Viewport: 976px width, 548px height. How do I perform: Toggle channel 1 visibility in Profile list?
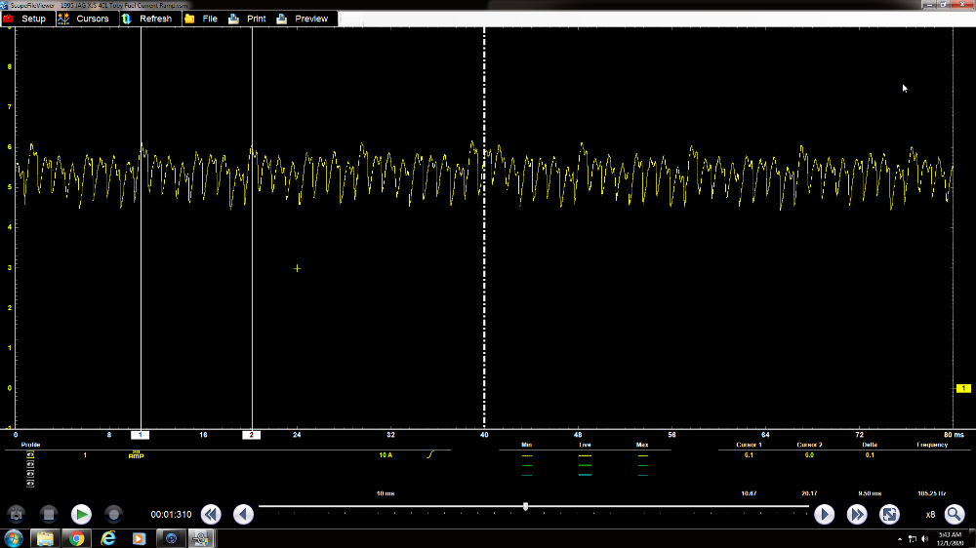(x=30, y=455)
